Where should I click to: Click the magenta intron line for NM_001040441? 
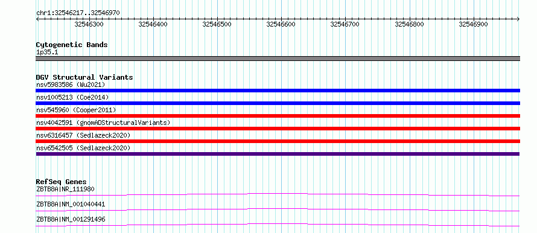278,209
